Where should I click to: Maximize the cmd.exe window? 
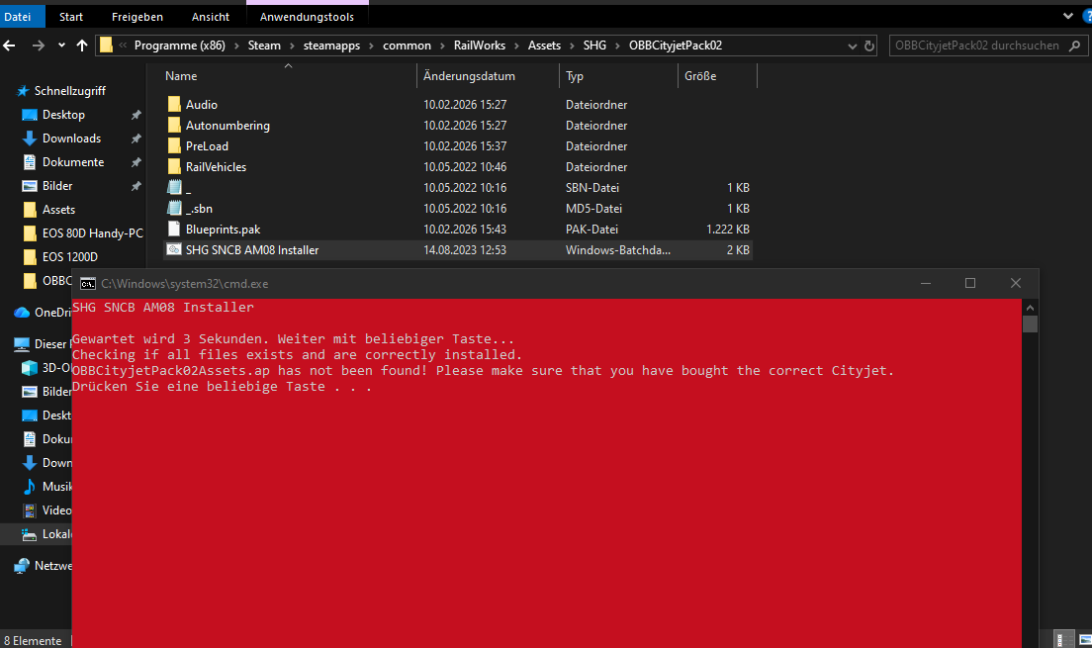point(970,283)
